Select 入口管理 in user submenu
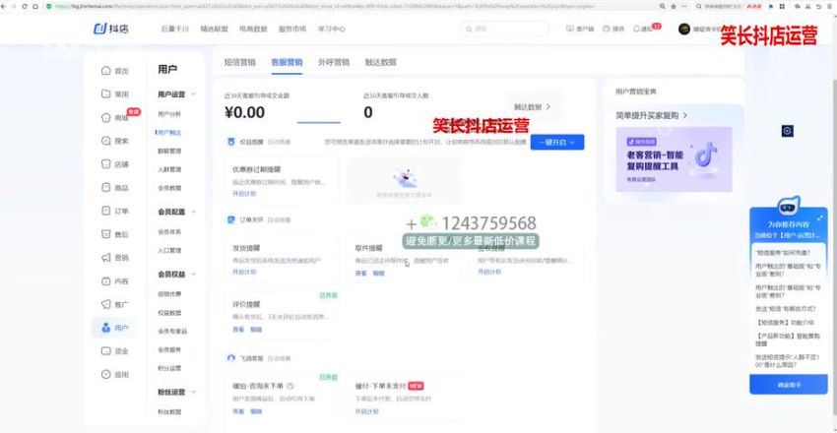 point(169,250)
